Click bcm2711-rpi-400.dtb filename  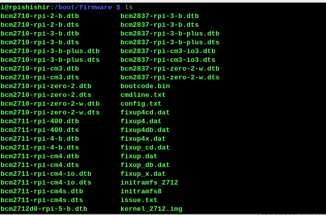(x=40, y=121)
